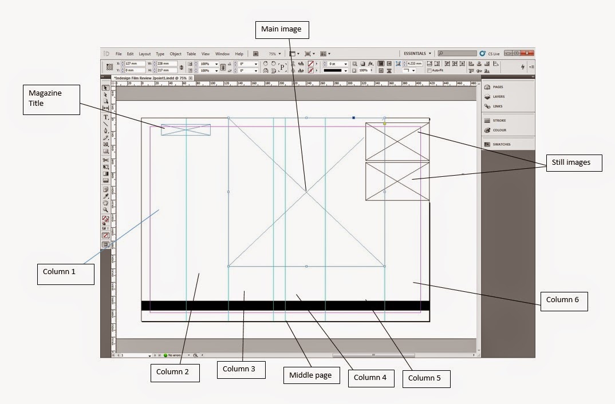
Task: Activate the Zoom tool
Action: (x=106, y=209)
